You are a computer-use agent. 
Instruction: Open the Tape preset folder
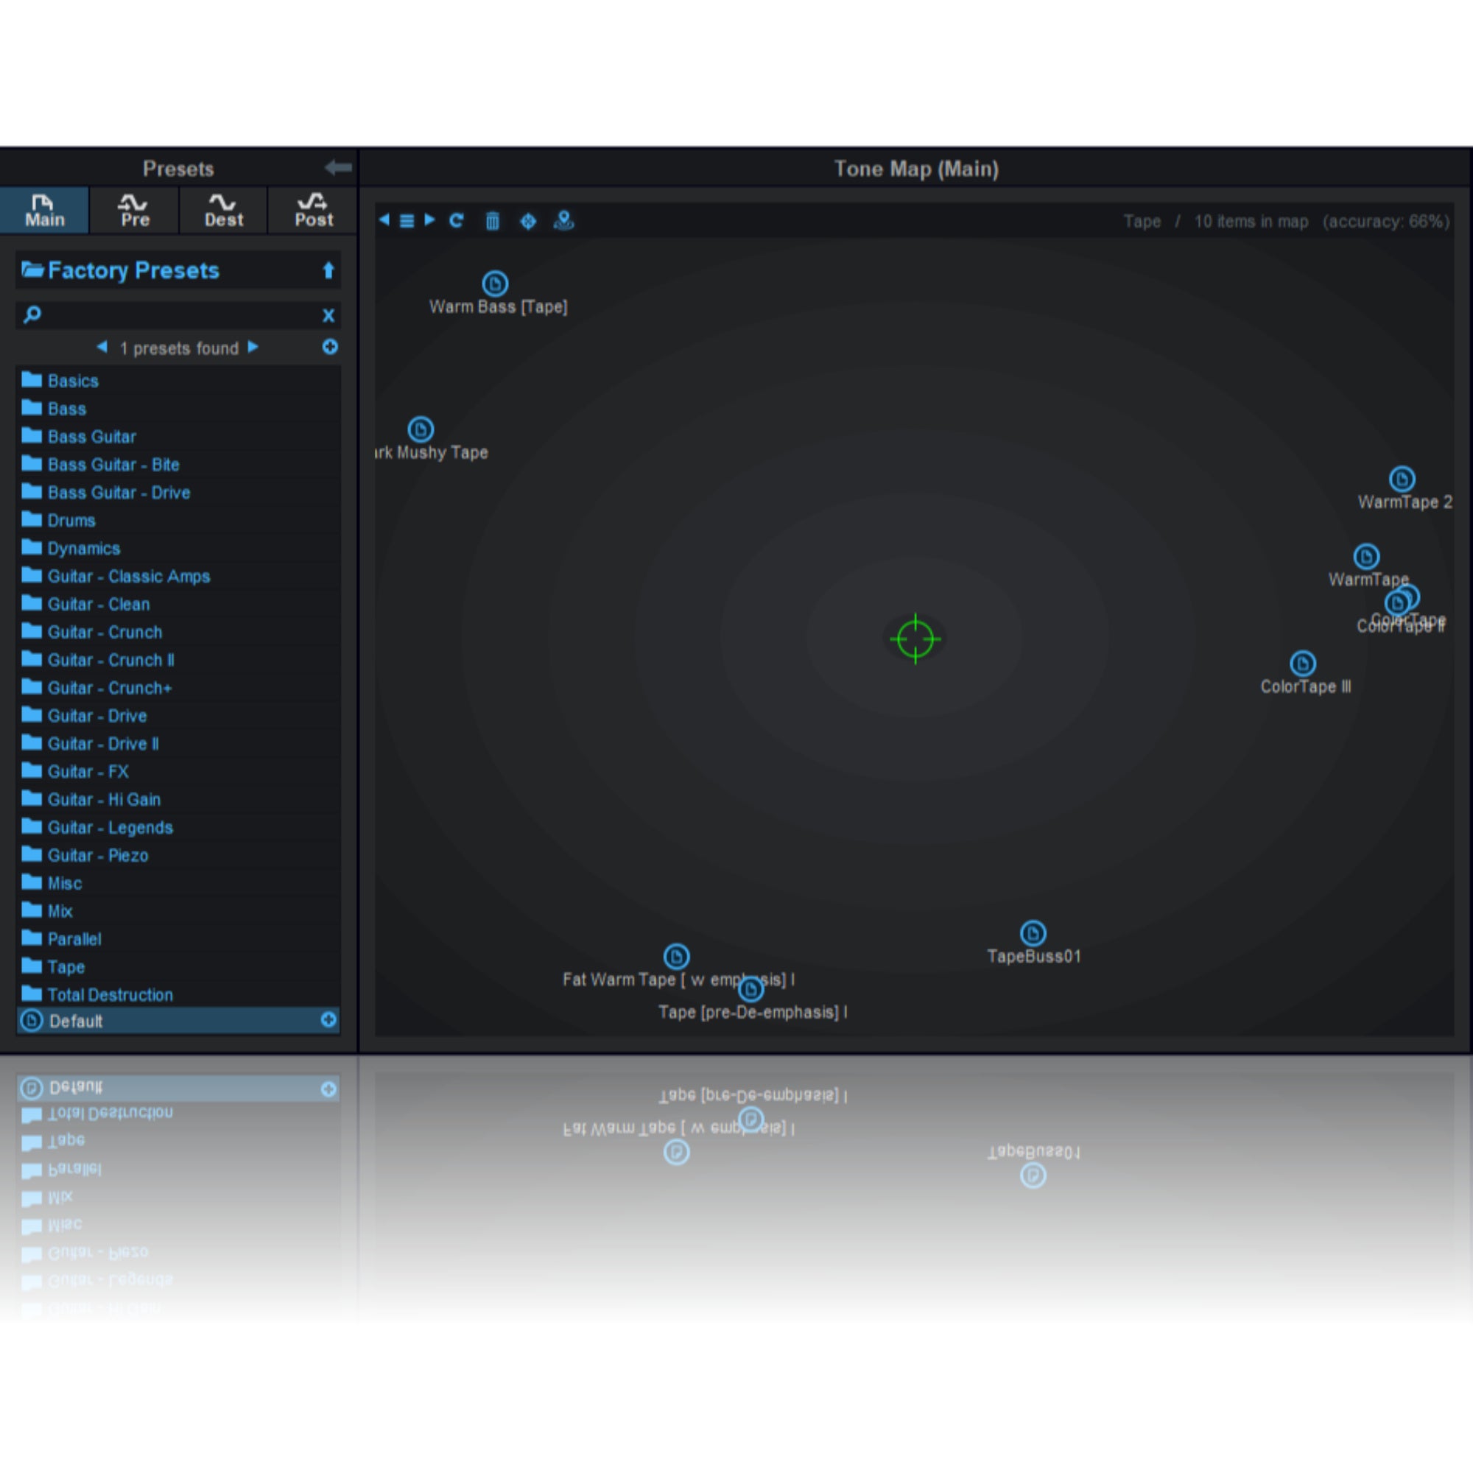click(x=177, y=967)
